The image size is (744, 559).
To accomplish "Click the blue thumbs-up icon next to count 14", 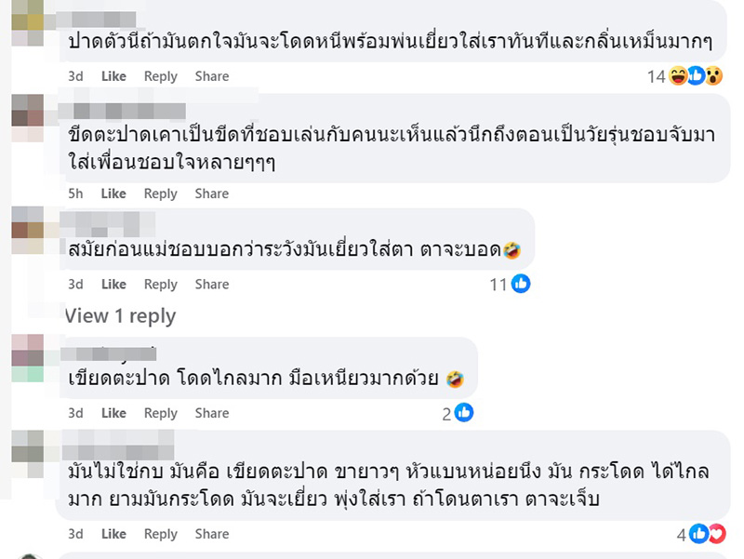I will [x=696, y=76].
